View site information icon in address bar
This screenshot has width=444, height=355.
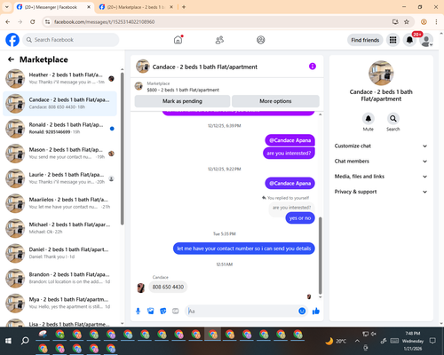coord(47,22)
